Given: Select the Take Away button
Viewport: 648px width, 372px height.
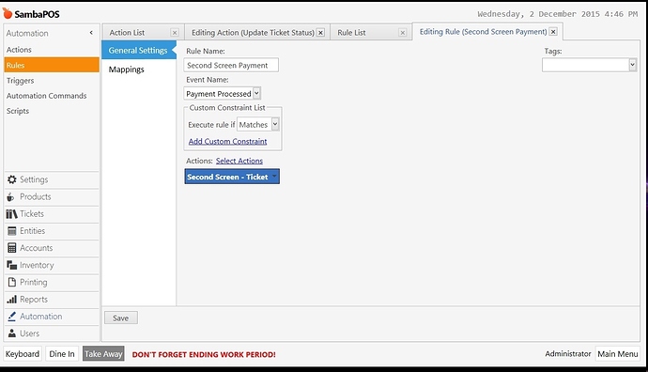Looking at the screenshot, I should pos(103,354).
